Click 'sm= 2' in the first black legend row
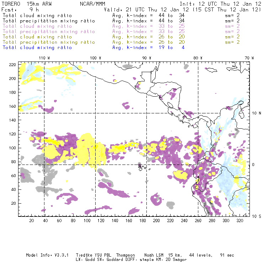This screenshot has height=263, width=263. click(x=232, y=16)
